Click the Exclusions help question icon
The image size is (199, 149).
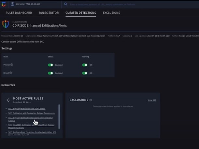tap(91, 100)
